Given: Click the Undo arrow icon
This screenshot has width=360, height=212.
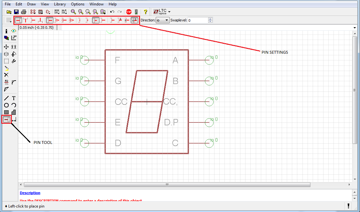Looking at the screenshot, I should tap(112, 12).
